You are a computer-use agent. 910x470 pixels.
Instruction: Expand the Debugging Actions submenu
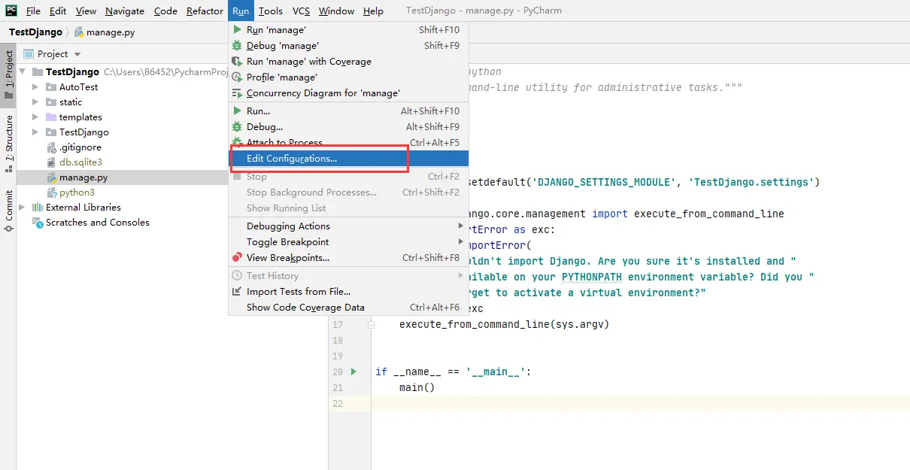(x=348, y=226)
